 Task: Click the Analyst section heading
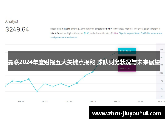pos(12,21)
